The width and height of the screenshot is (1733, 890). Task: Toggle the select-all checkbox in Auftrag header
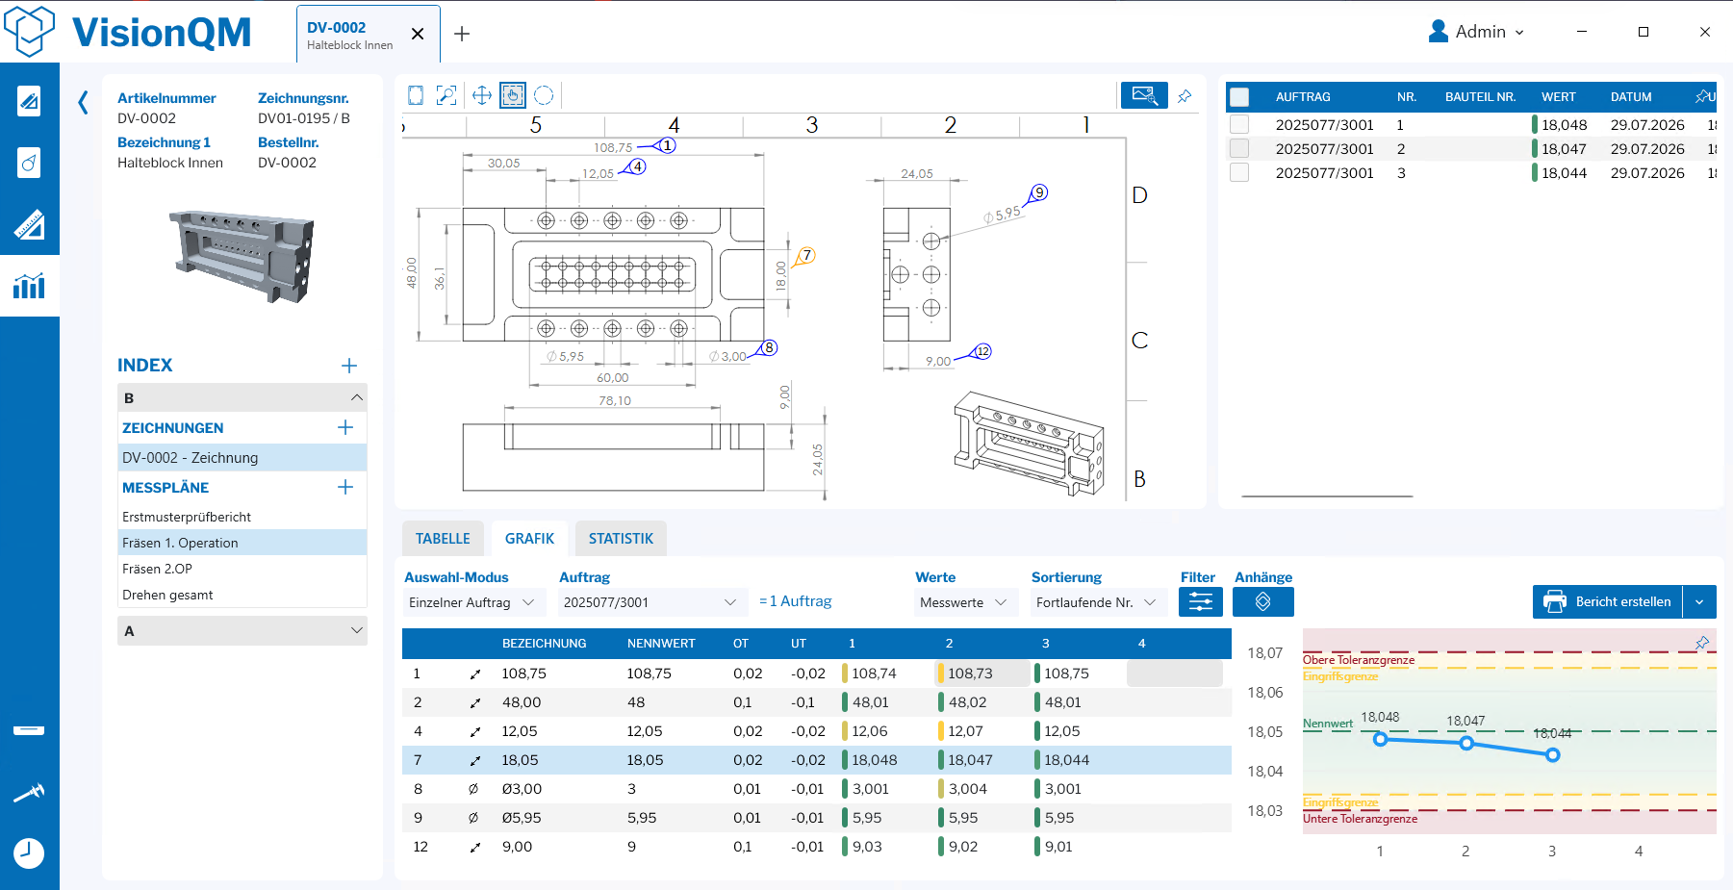[1239, 97]
